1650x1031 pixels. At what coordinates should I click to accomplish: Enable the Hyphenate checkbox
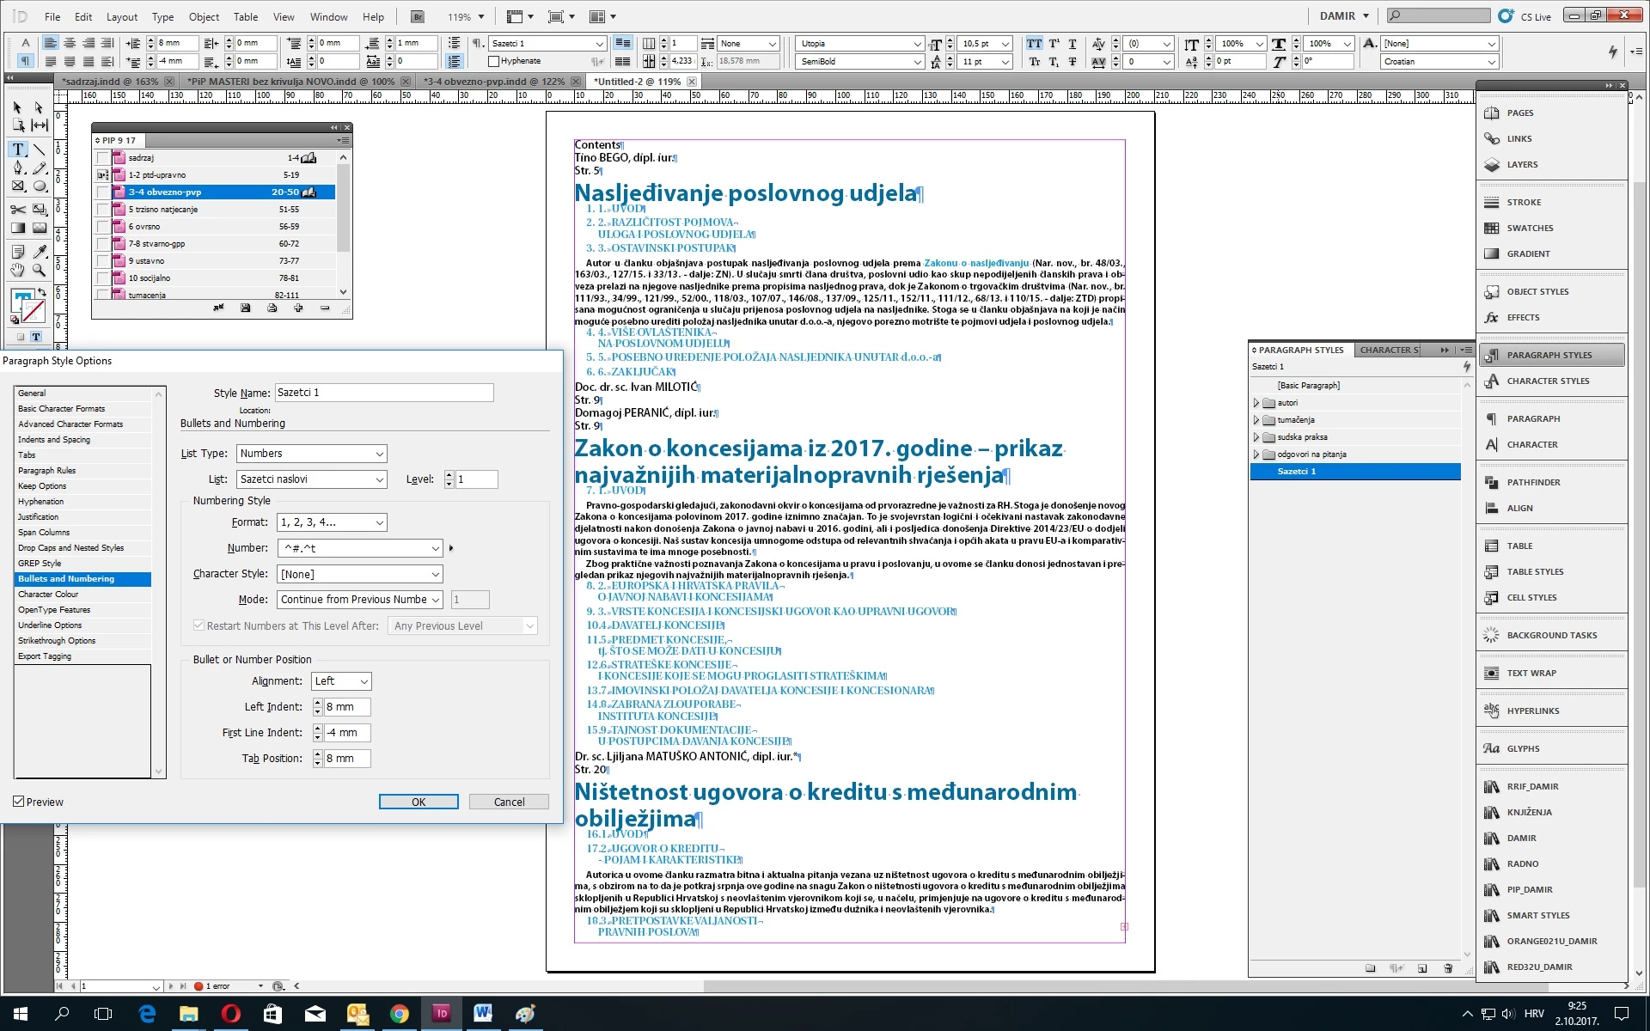coord(494,61)
